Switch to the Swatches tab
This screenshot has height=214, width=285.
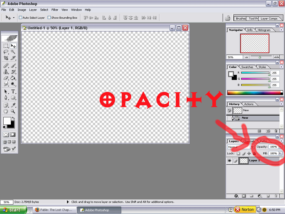(247, 67)
